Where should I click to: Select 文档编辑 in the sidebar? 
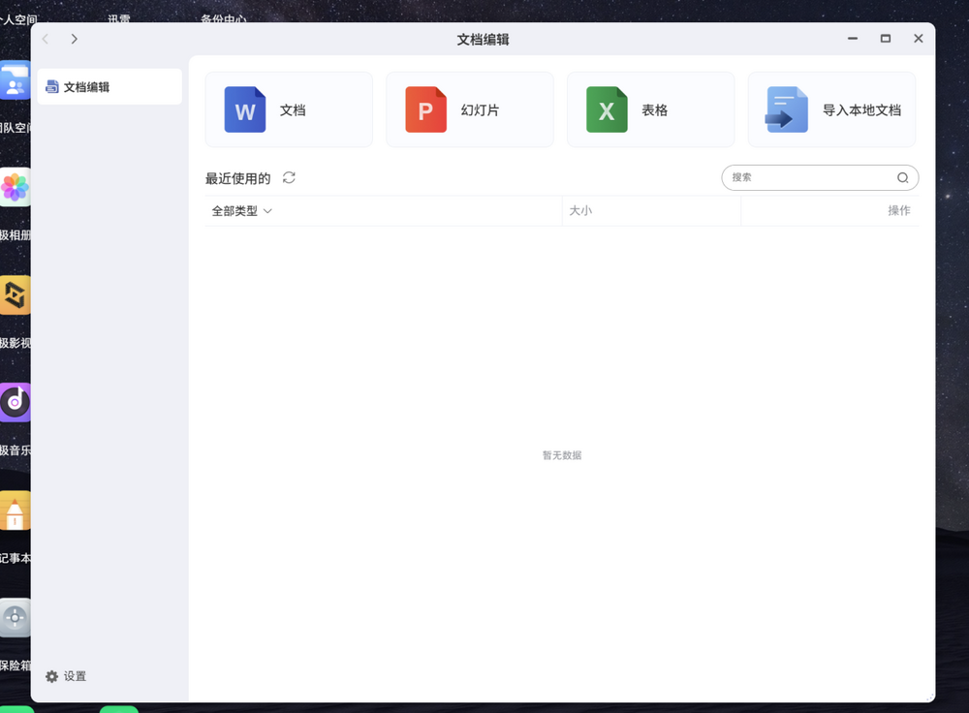point(109,87)
